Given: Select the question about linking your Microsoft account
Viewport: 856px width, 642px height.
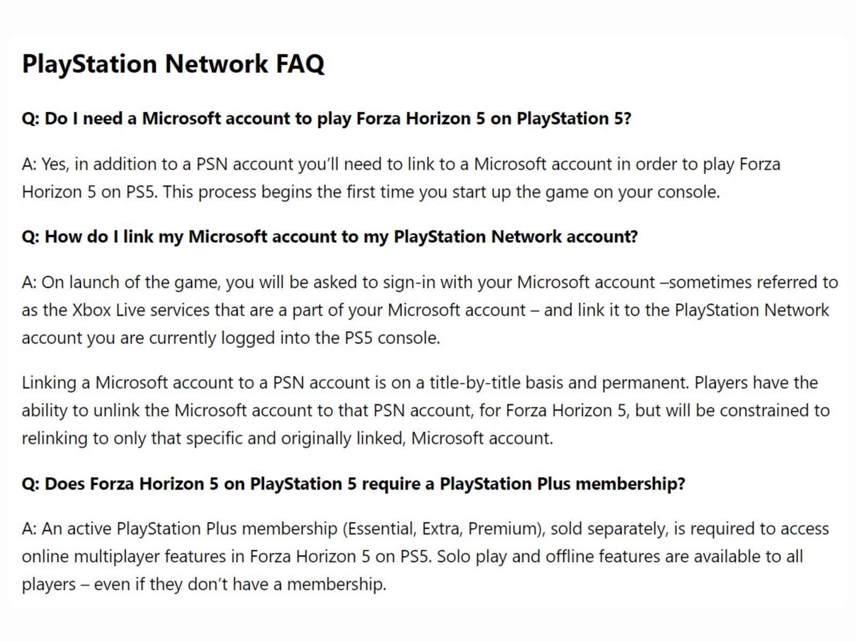Looking at the screenshot, I should point(330,236).
